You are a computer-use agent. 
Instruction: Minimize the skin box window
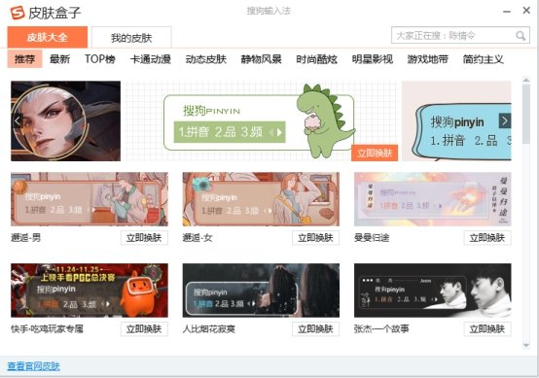(506, 12)
